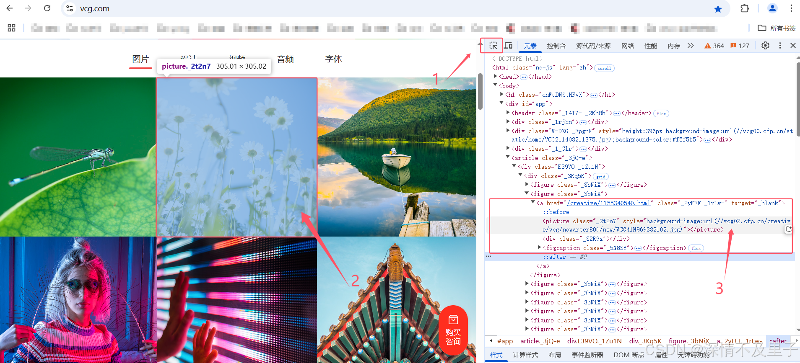Close the DevTools panel
This screenshot has height=363, width=800.
point(793,46)
